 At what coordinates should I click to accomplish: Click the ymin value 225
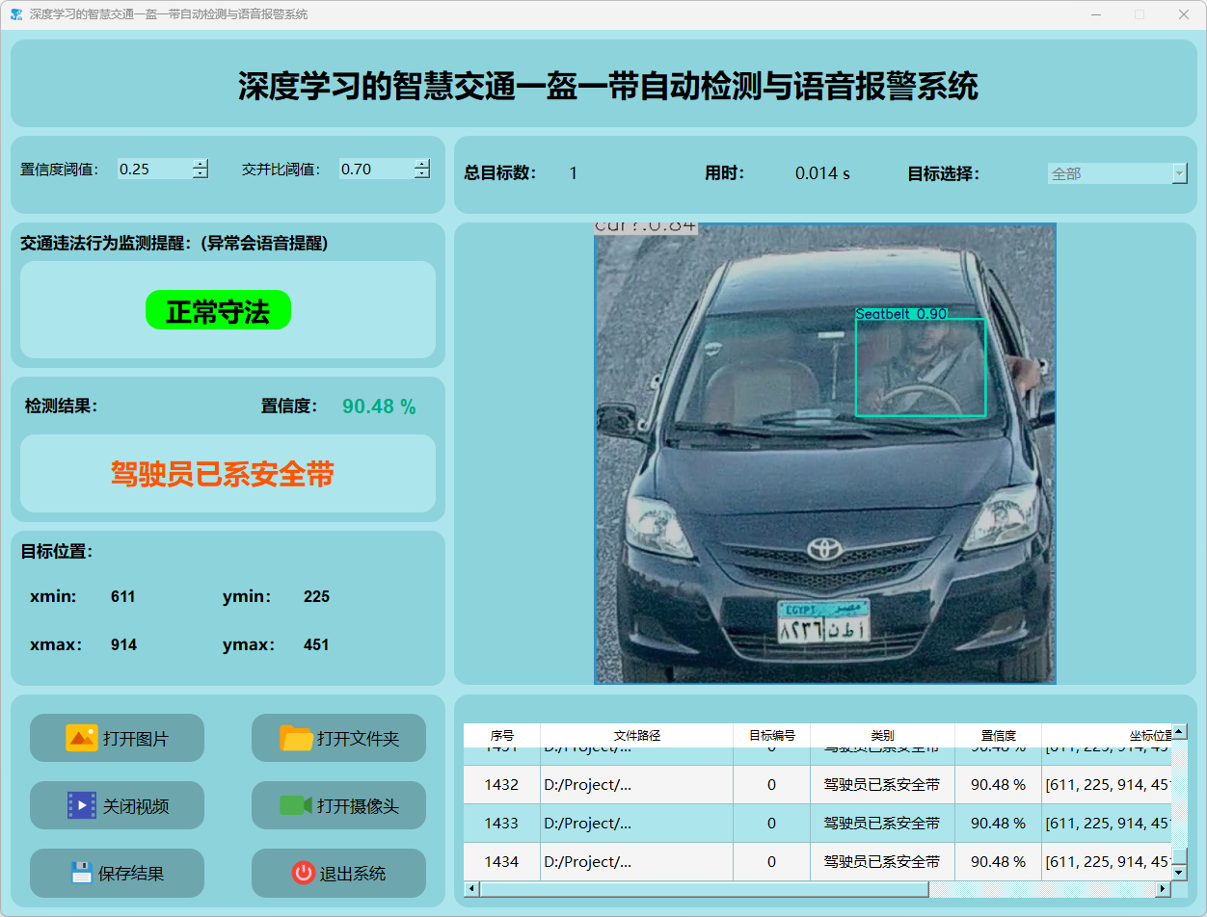click(x=316, y=597)
